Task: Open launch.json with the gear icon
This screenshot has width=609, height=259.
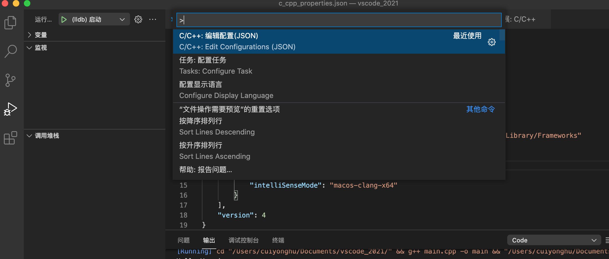Action: point(138,19)
